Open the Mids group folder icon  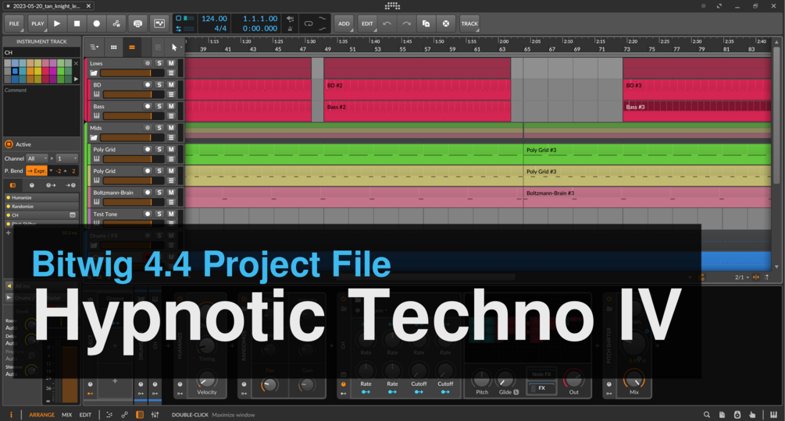pyautogui.click(x=94, y=137)
